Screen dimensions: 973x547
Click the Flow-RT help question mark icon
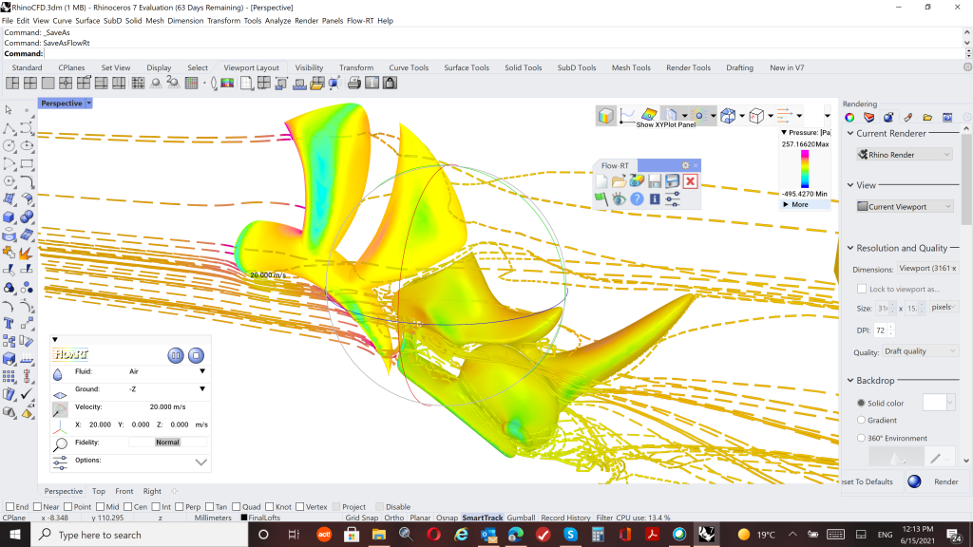point(638,198)
